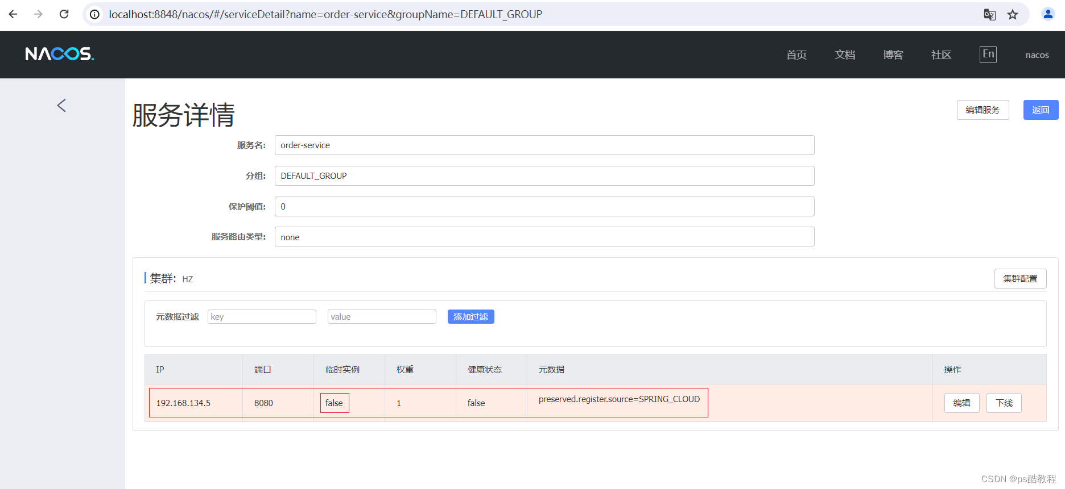Viewport: 1065px width, 489px height.
Task: Click the 健康状态 value false
Action: [x=476, y=403]
